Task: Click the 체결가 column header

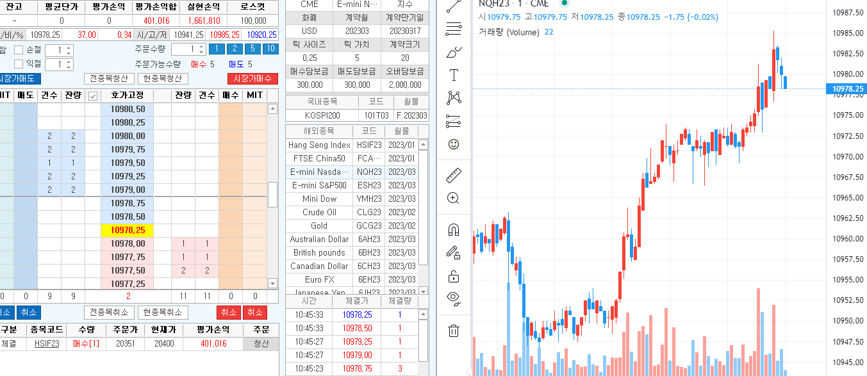Action: click(x=356, y=301)
